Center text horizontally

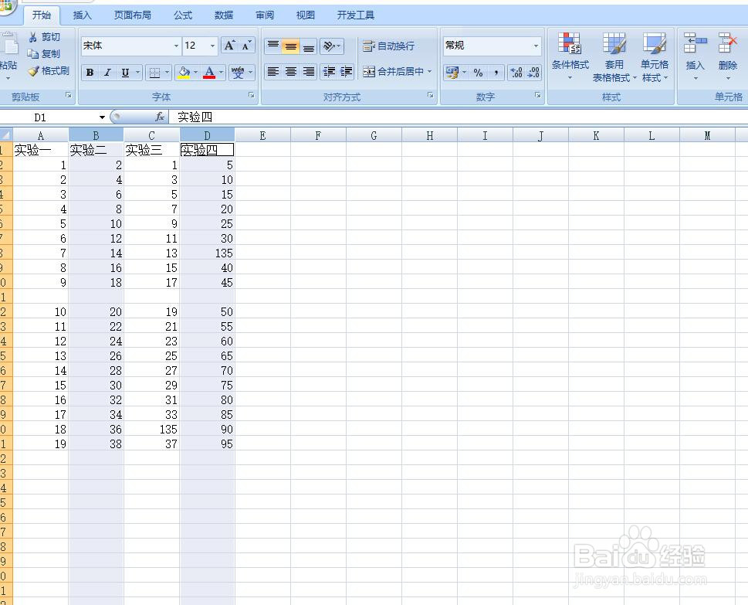coord(291,72)
